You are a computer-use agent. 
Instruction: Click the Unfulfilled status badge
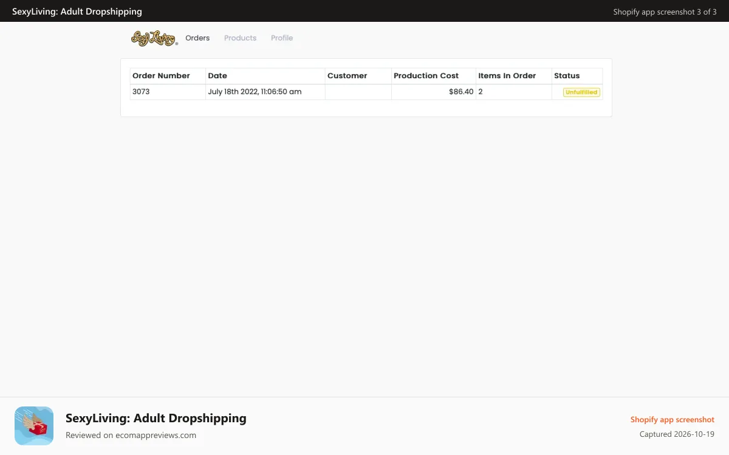(x=581, y=92)
